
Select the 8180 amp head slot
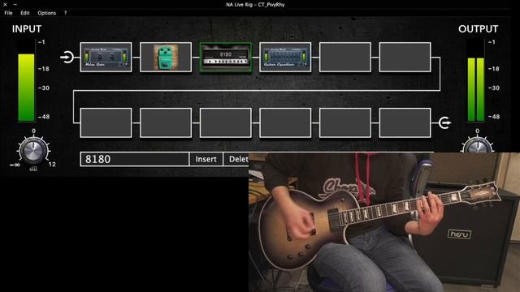tap(226, 57)
